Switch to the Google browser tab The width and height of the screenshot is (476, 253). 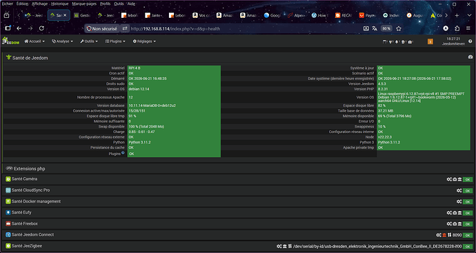(x=272, y=15)
